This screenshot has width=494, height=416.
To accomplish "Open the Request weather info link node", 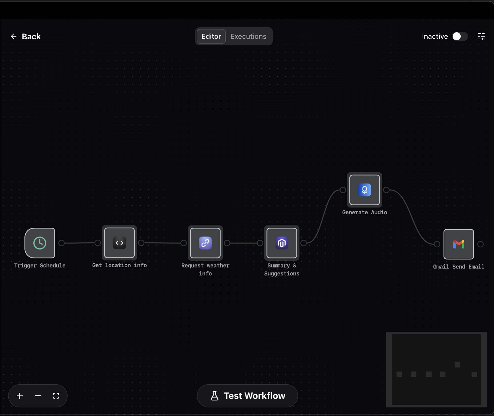I will tap(205, 243).
